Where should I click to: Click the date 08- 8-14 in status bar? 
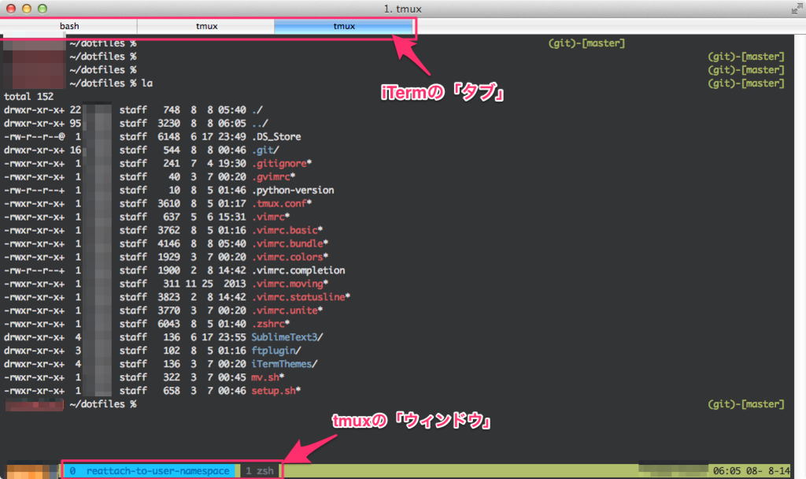tap(768, 471)
